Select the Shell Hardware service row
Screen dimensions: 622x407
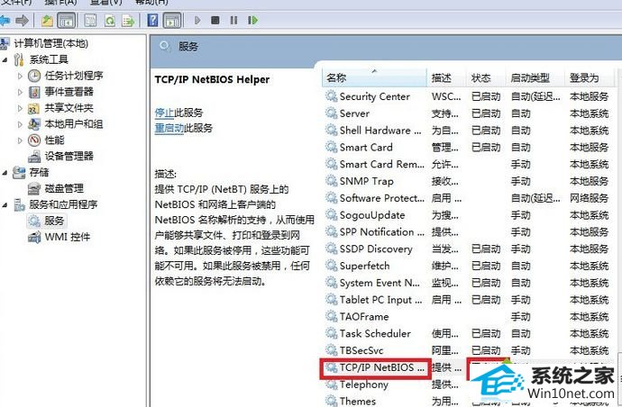tap(468, 131)
